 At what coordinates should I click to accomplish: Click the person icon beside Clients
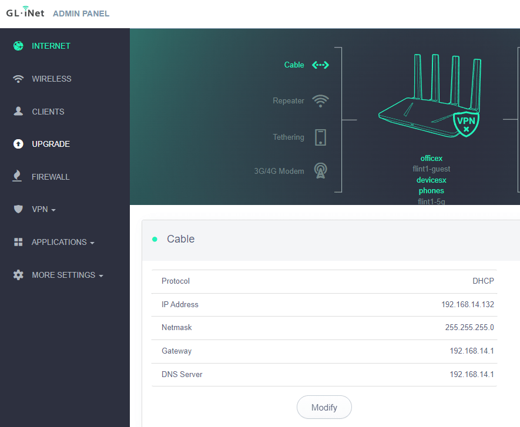coord(18,112)
